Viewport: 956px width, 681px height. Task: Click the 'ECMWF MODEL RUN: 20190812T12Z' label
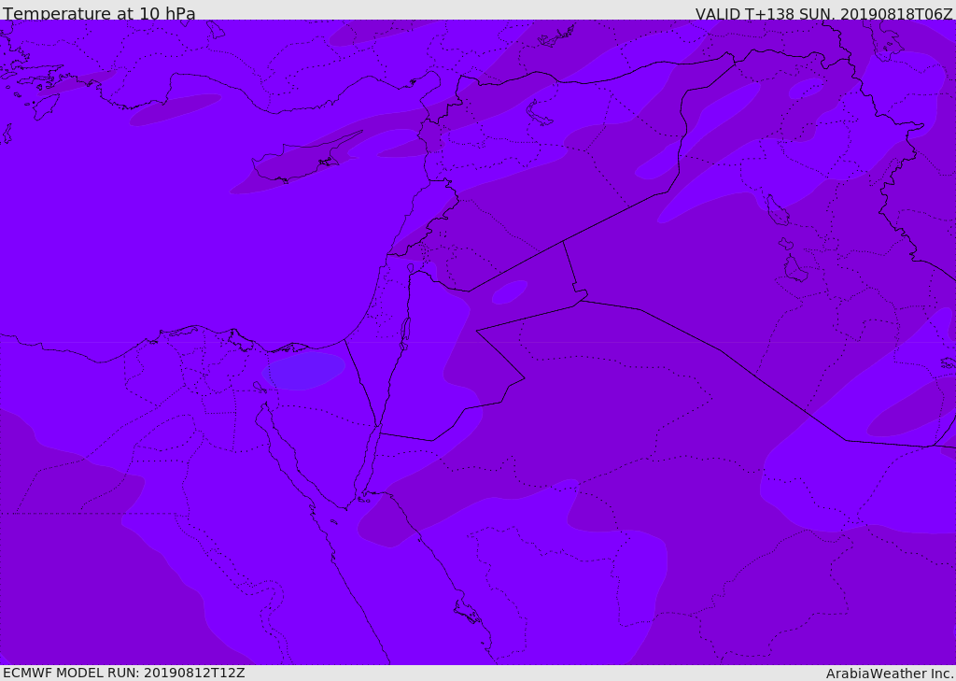pos(124,673)
